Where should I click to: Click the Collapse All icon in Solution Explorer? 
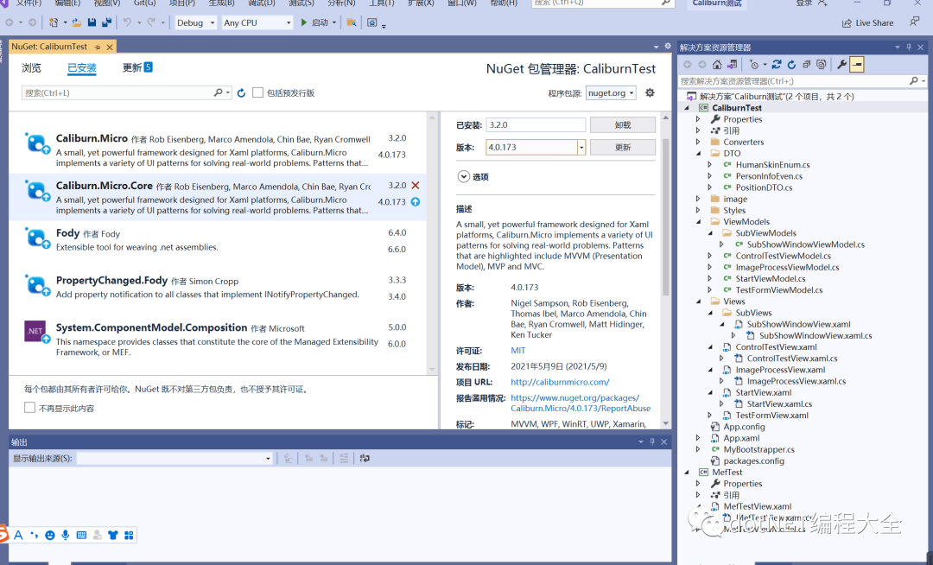click(806, 64)
